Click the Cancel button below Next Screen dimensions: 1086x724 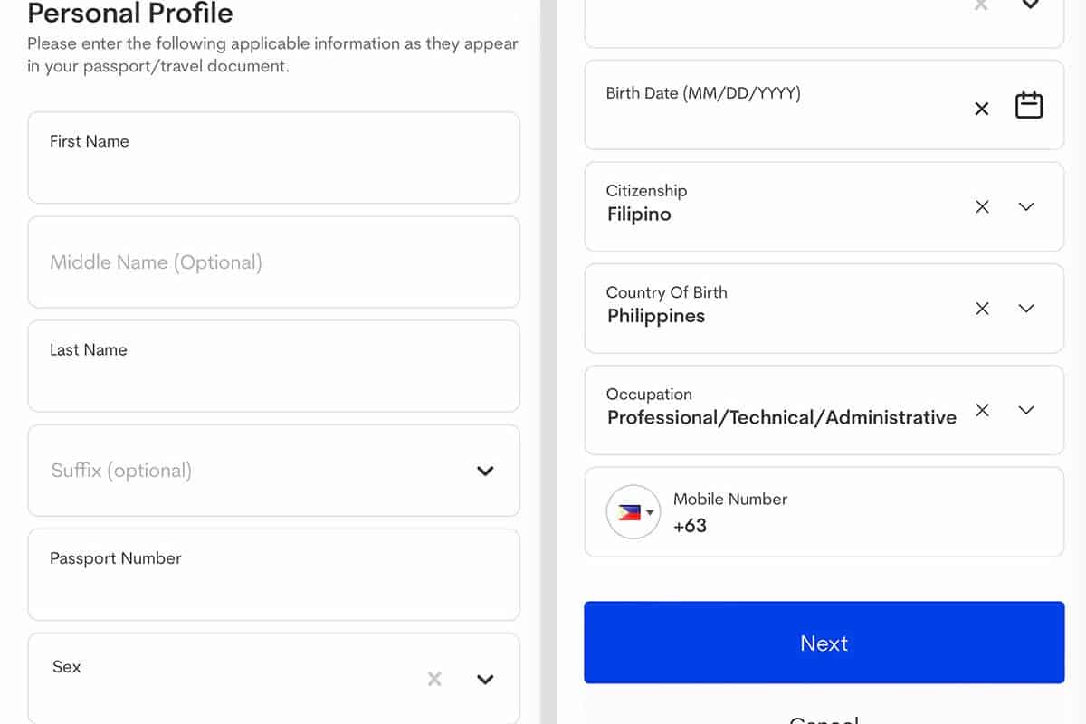(x=824, y=719)
